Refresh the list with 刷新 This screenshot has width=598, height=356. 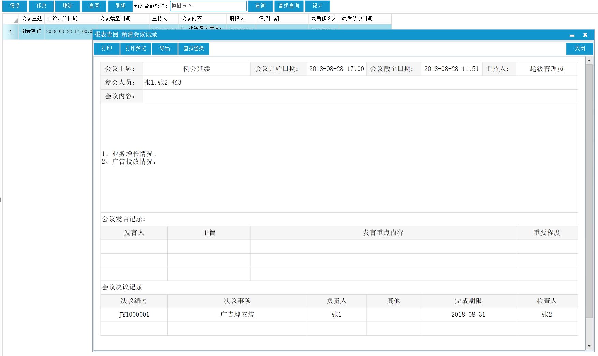120,6
